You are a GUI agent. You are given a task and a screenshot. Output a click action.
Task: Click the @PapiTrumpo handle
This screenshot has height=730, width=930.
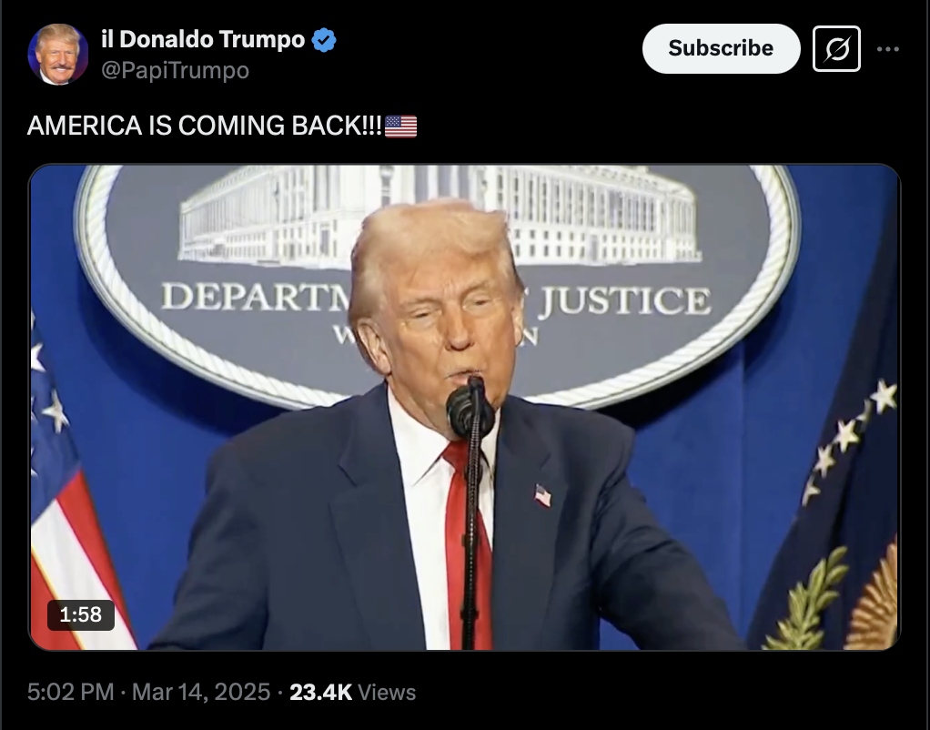coord(175,70)
